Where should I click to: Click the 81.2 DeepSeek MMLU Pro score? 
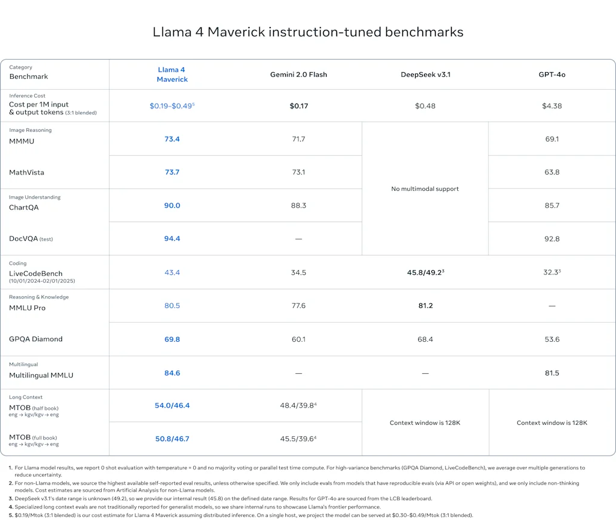[x=425, y=306]
